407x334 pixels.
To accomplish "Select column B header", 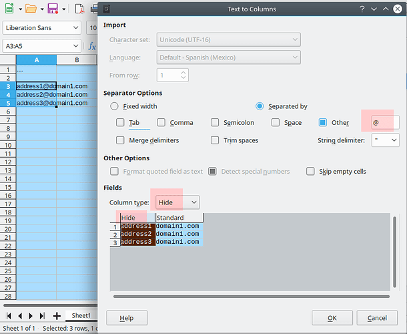I will tap(77, 60).
